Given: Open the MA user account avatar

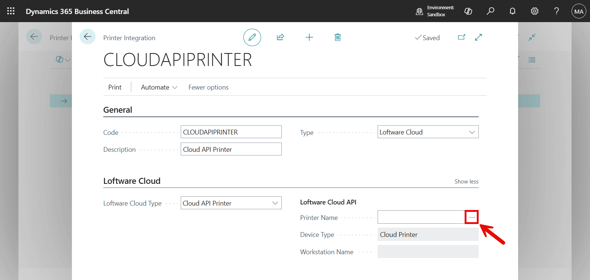Looking at the screenshot, I should (x=579, y=11).
